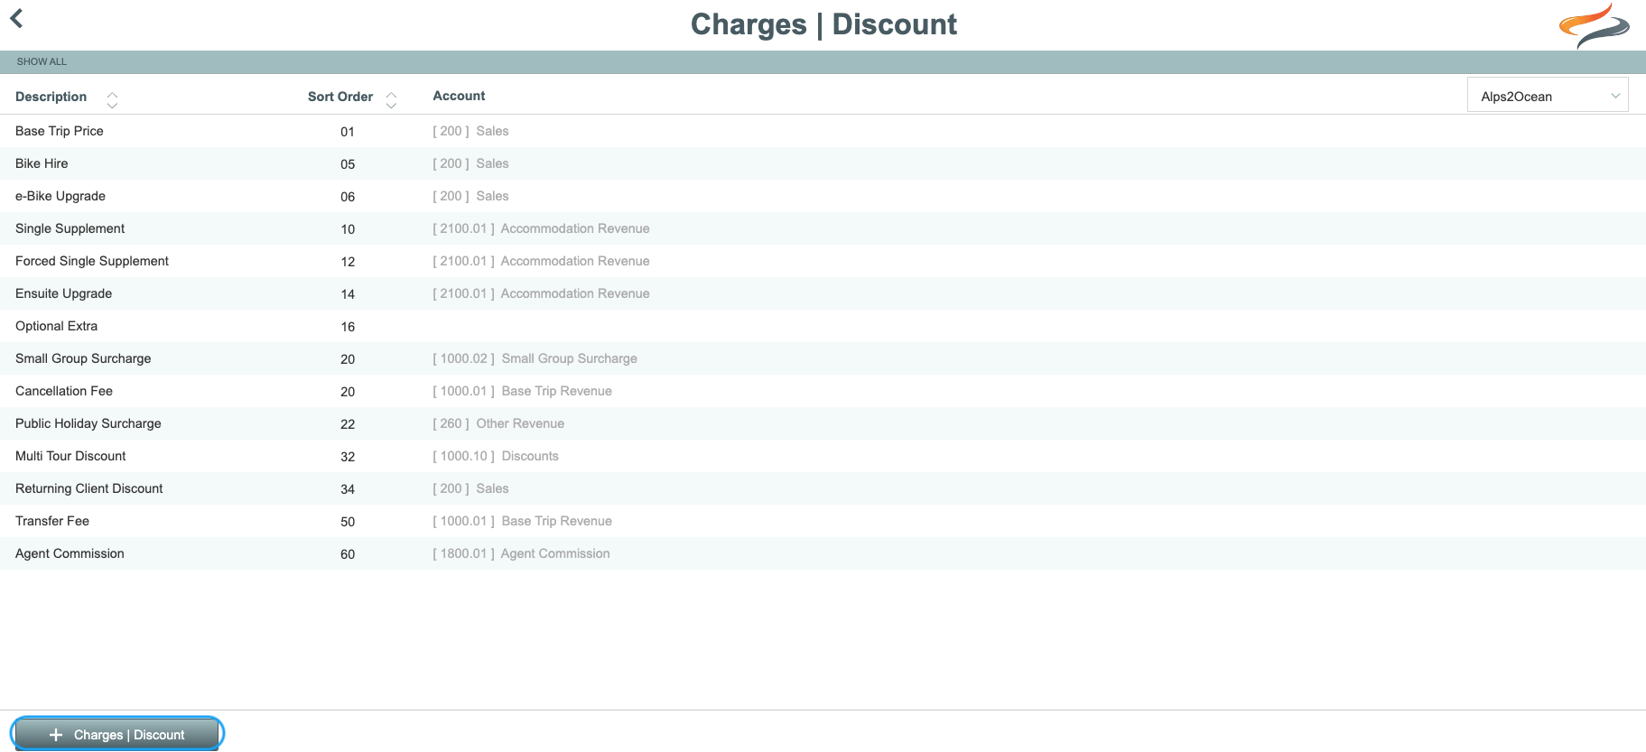Click the Account column header
Screen dimensions: 1646x752
pyautogui.click(x=459, y=96)
